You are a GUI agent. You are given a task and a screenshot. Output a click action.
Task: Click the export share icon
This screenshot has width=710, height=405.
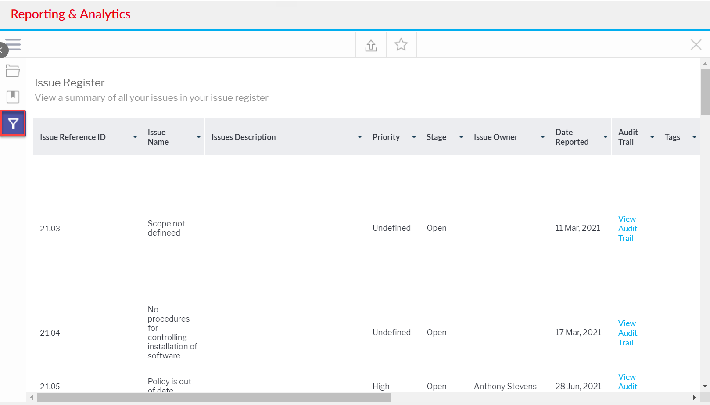tap(371, 45)
